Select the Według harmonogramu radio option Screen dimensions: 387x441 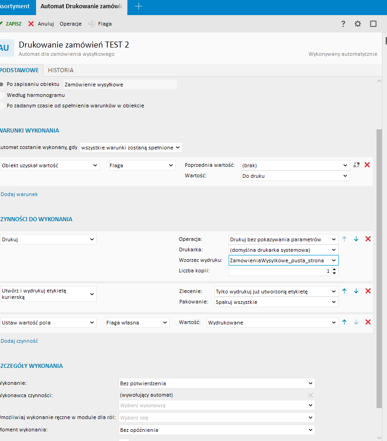point(2,95)
